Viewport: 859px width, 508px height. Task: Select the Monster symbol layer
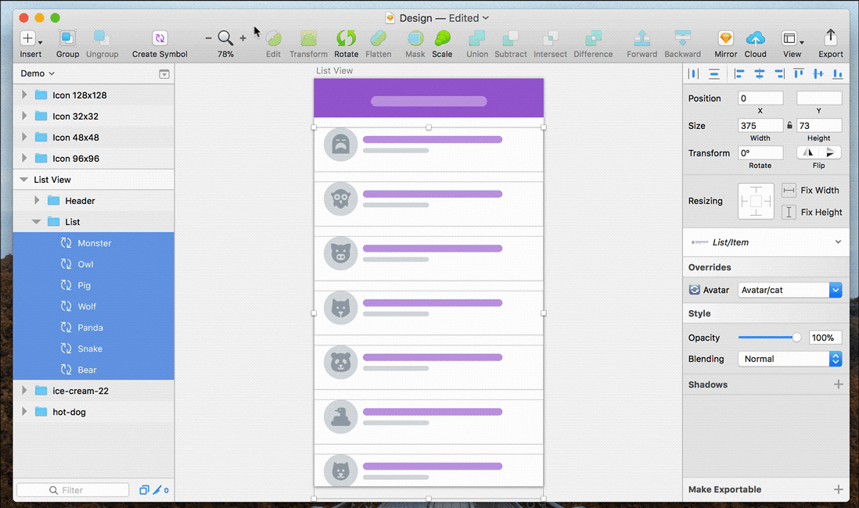tap(94, 243)
